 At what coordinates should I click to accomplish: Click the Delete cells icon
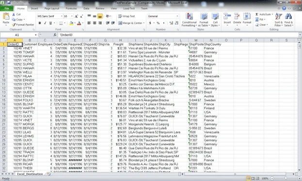pos(237,17)
